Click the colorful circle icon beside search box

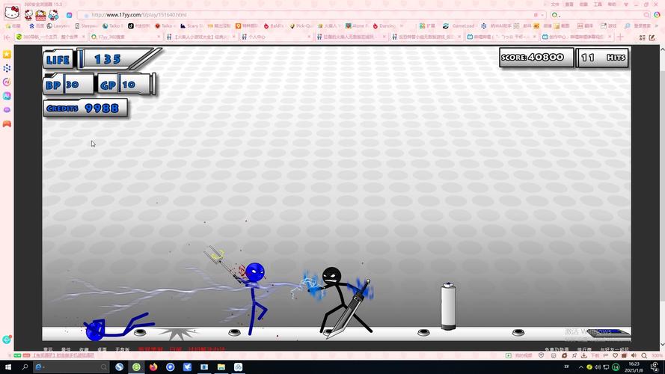pos(657,15)
